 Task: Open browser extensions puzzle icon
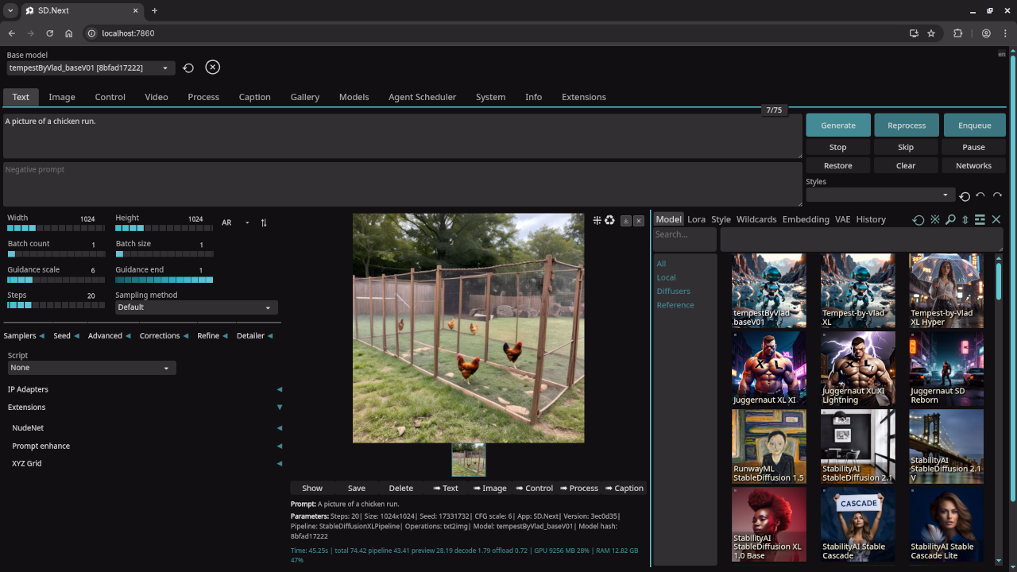point(958,33)
